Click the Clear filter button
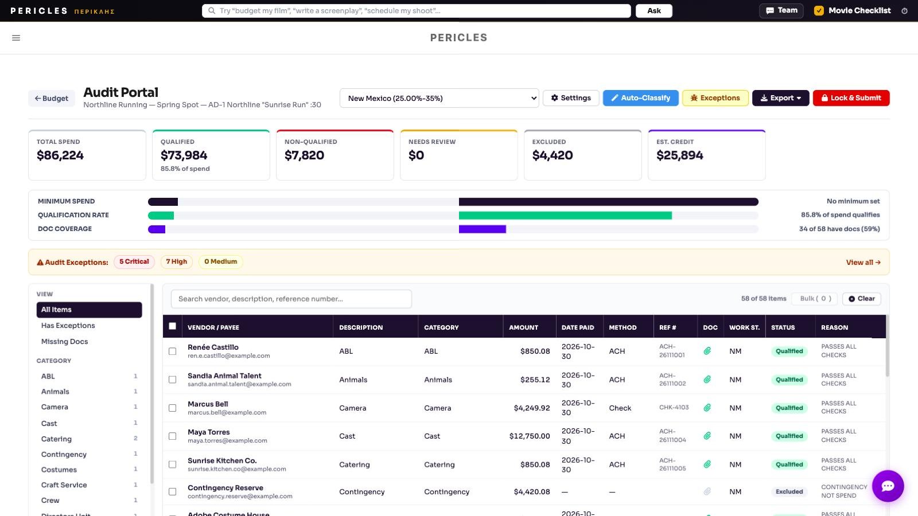Image resolution: width=918 pixels, height=516 pixels. pyautogui.click(x=862, y=299)
